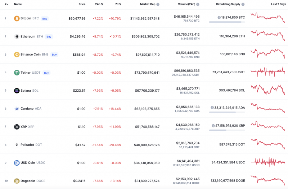Sort table by the # rank column
The image size is (288, 189).
click(x=6, y=4)
